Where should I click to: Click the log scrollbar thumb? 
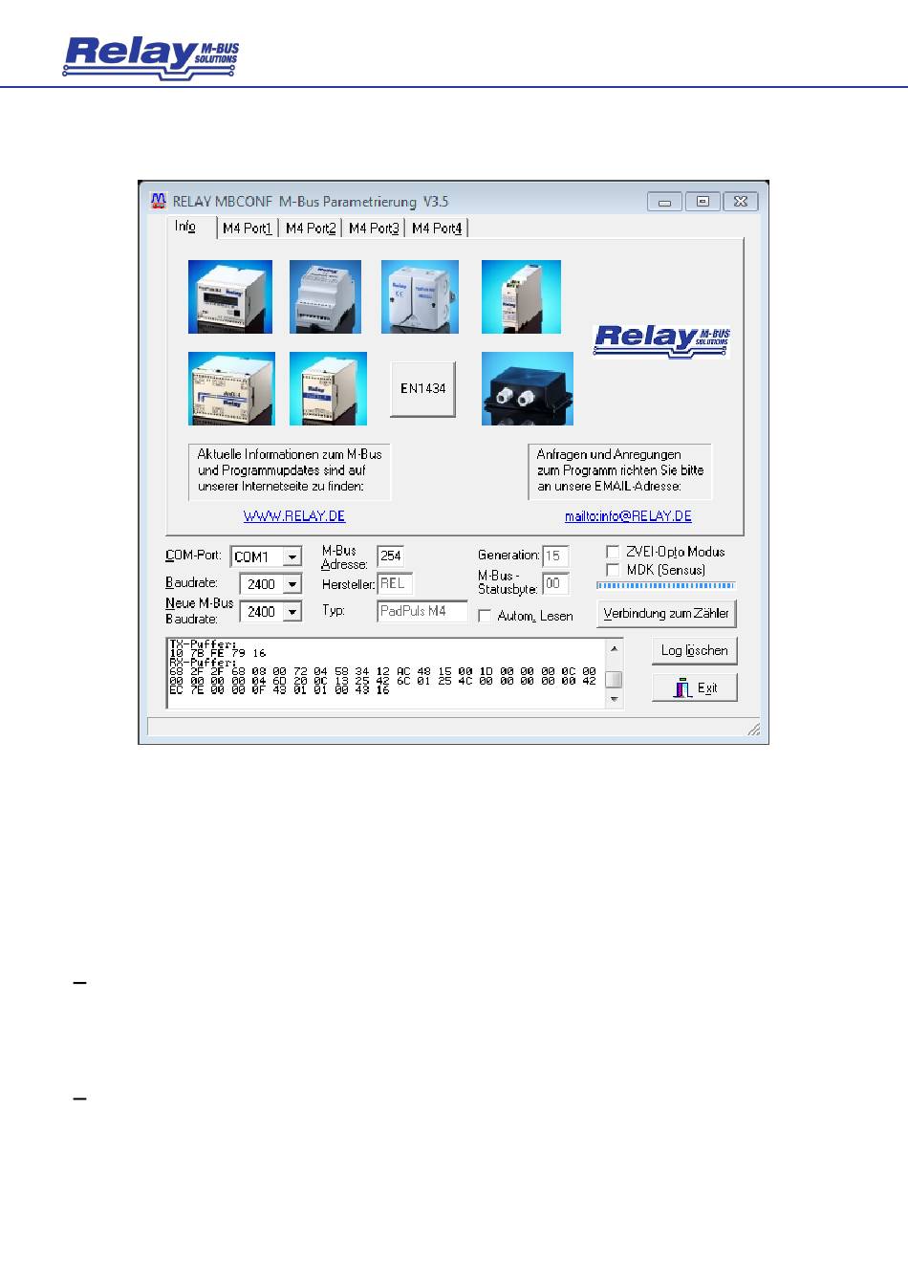coord(615,680)
